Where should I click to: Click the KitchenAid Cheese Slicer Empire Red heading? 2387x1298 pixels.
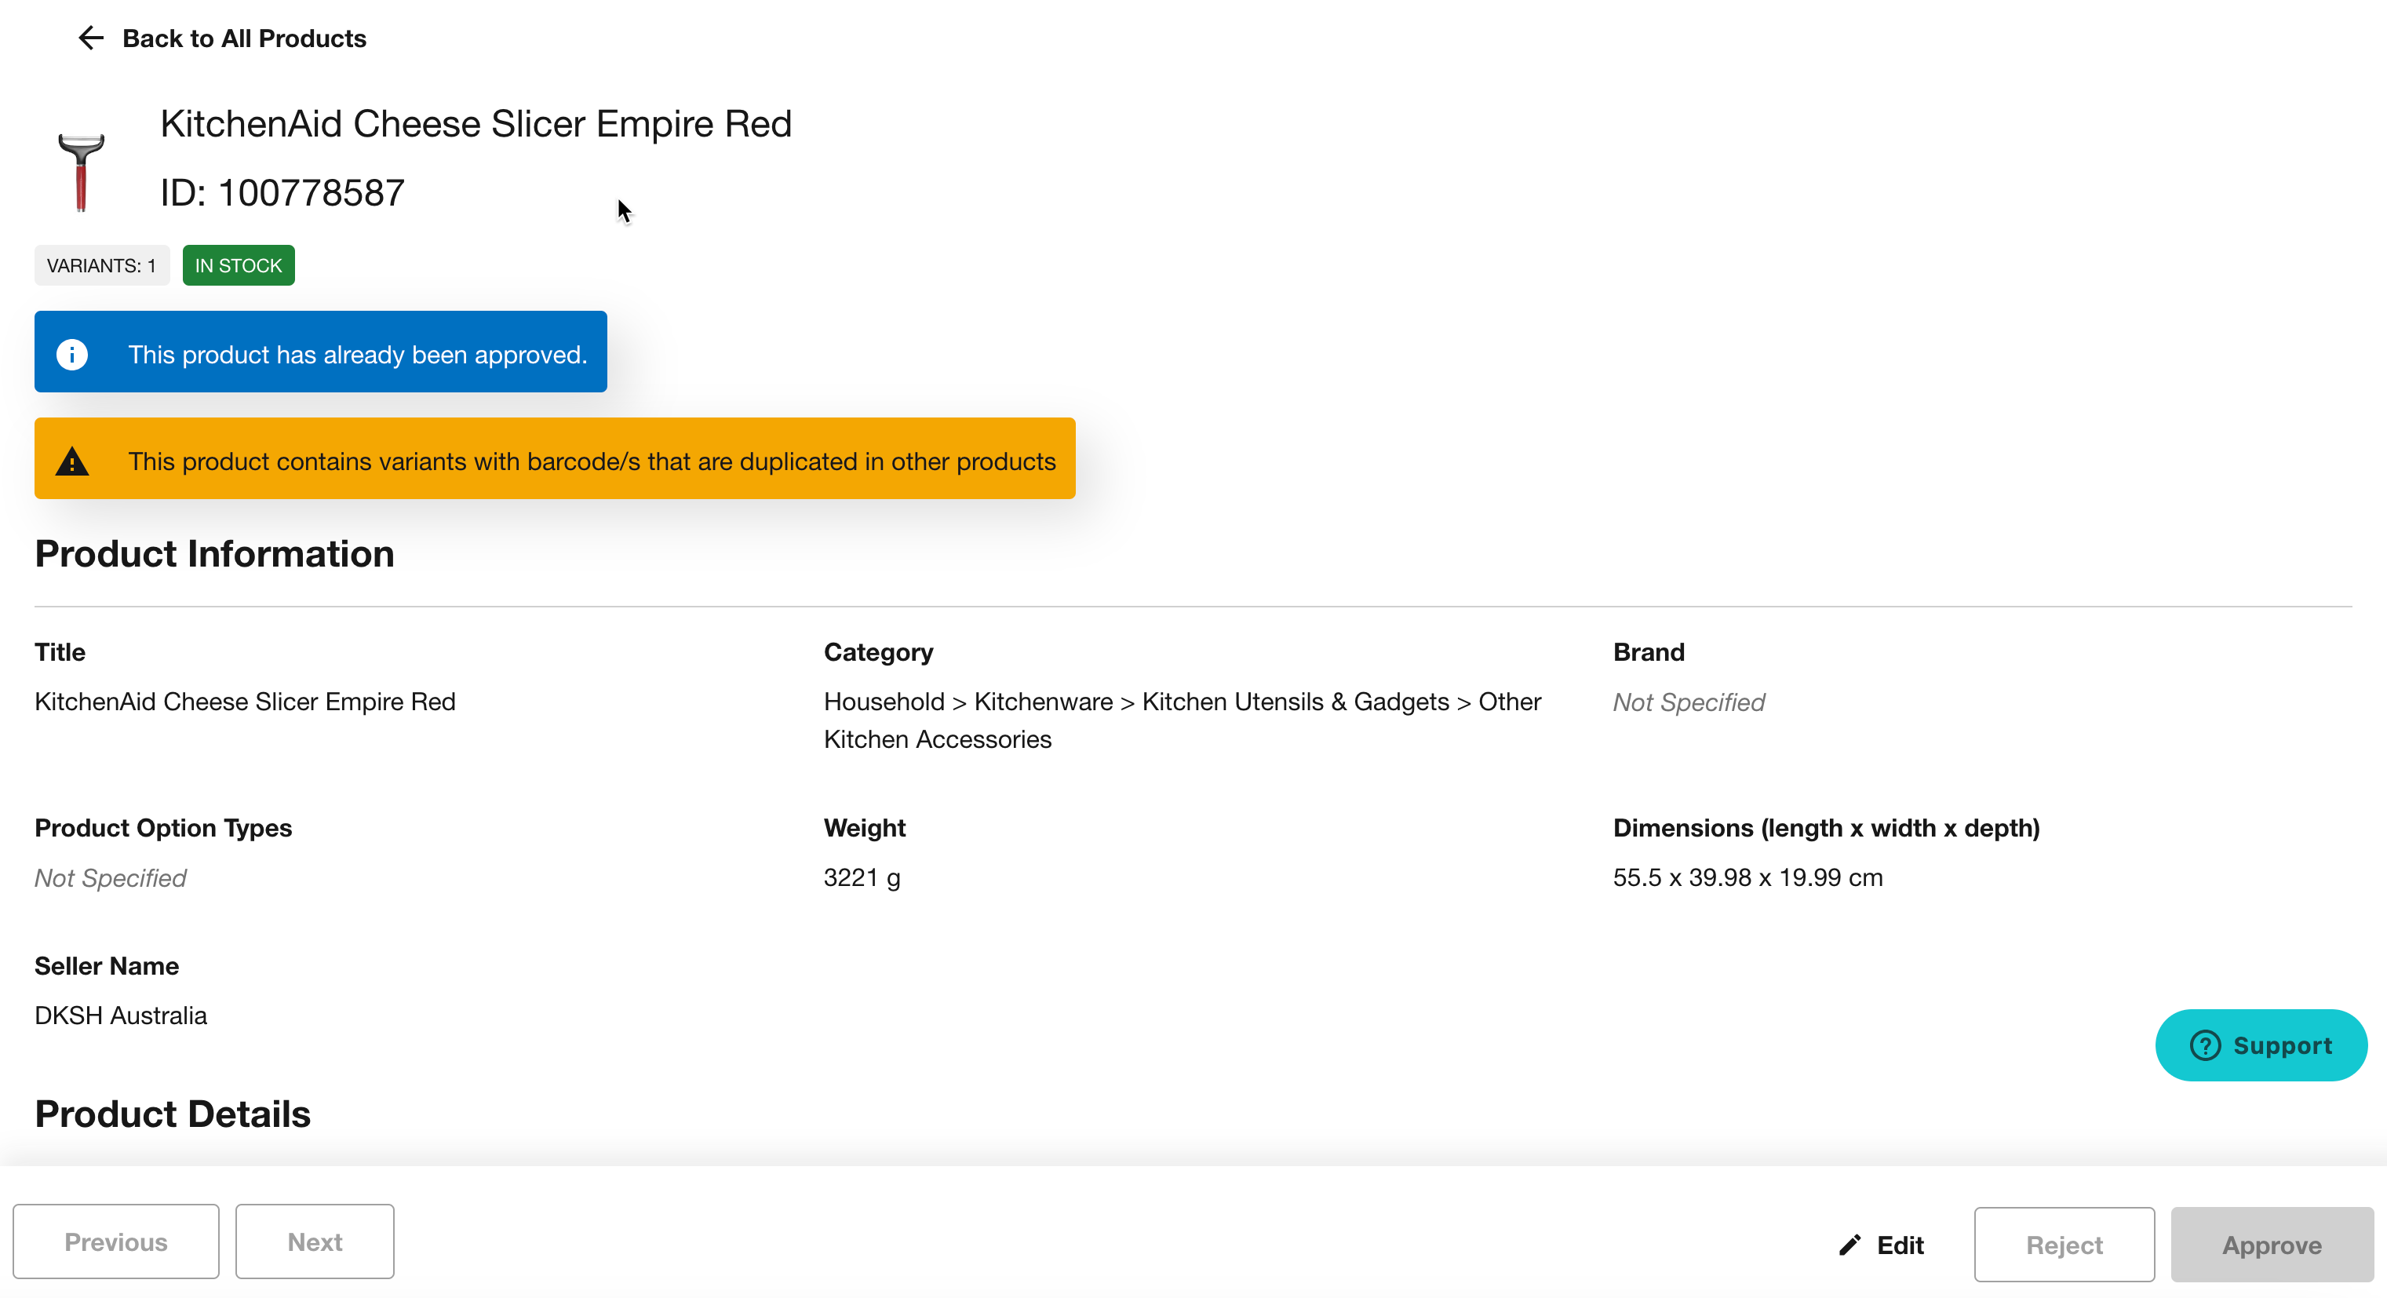point(476,123)
